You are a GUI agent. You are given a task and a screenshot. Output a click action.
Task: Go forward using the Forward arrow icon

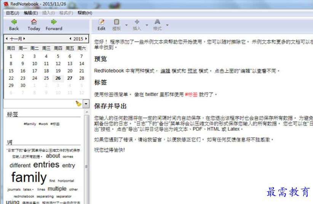[54, 22]
